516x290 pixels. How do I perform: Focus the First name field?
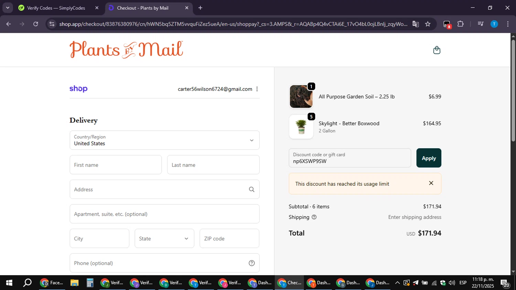click(x=116, y=165)
